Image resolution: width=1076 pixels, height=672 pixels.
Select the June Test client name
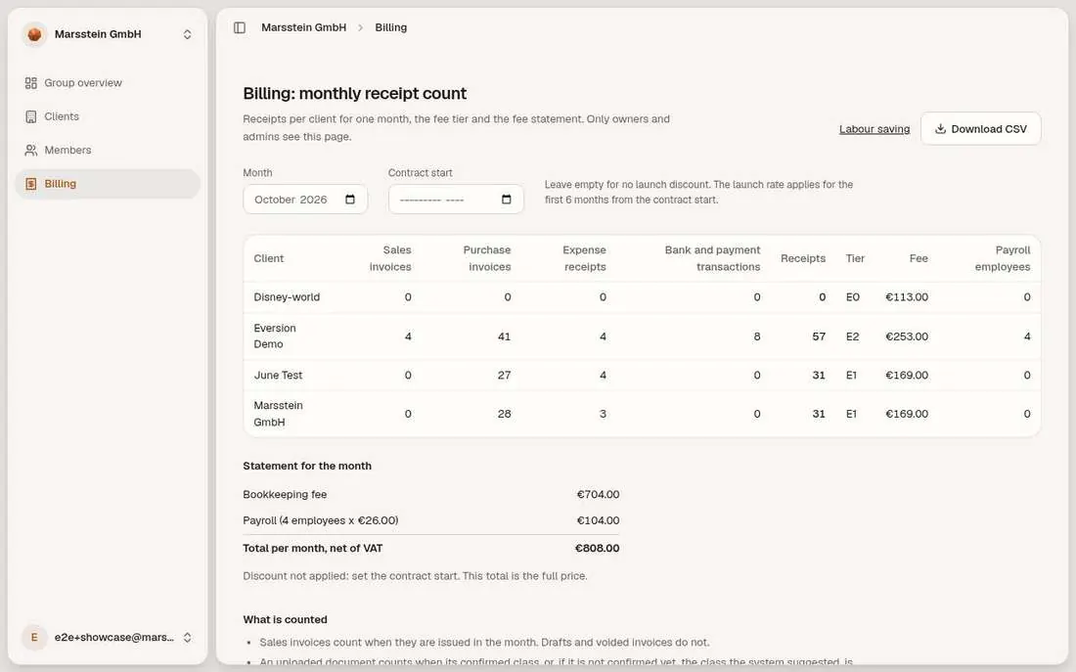tap(278, 376)
